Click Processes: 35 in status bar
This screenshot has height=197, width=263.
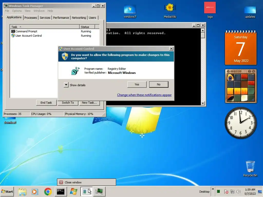click(x=17, y=114)
